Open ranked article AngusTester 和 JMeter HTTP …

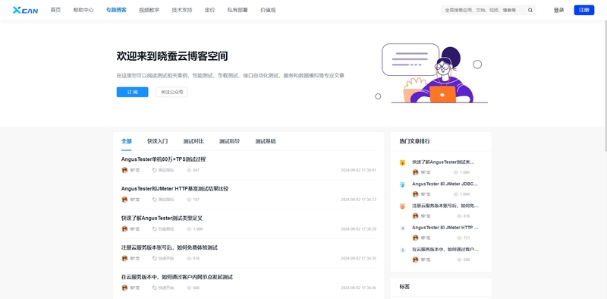click(445, 228)
